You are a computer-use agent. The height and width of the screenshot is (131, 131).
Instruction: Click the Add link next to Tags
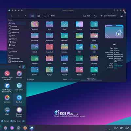[x=116, y=64]
